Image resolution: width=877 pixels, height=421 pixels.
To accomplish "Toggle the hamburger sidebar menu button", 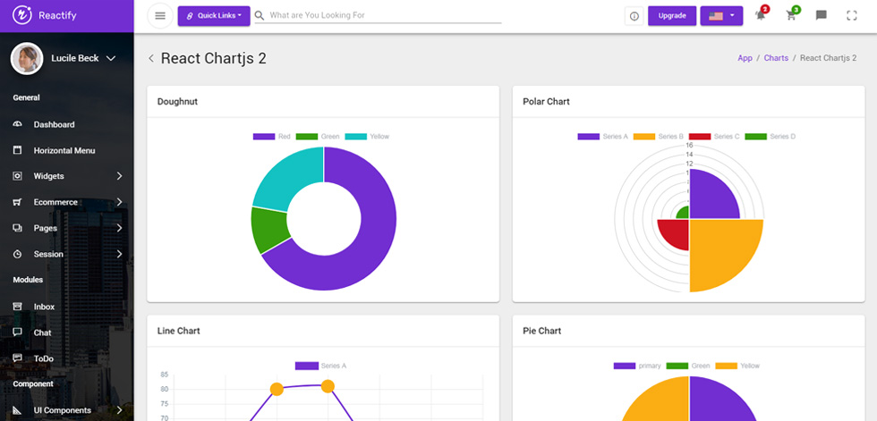I will (x=160, y=15).
